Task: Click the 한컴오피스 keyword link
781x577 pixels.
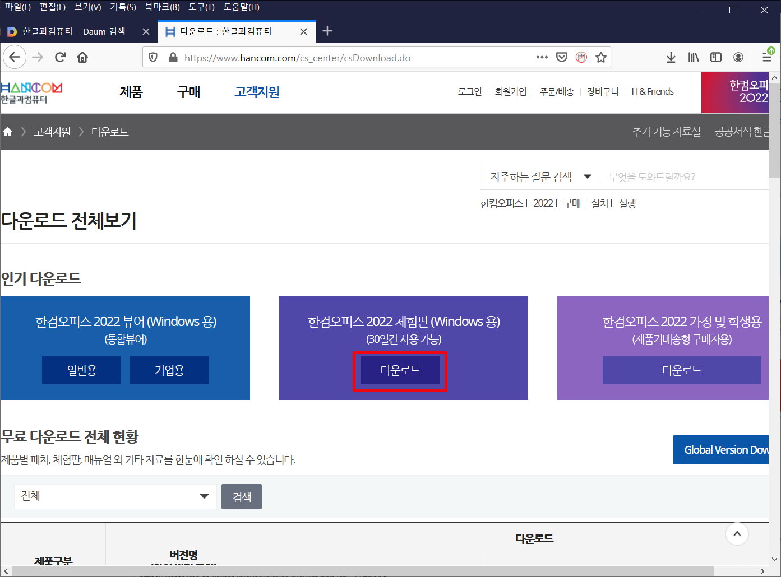Action: click(501, 203)
